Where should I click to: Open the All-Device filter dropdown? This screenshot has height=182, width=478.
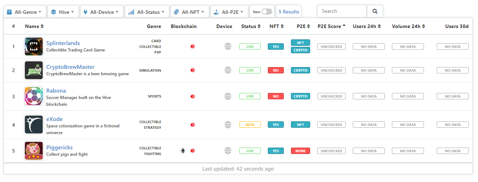point(101,12)
